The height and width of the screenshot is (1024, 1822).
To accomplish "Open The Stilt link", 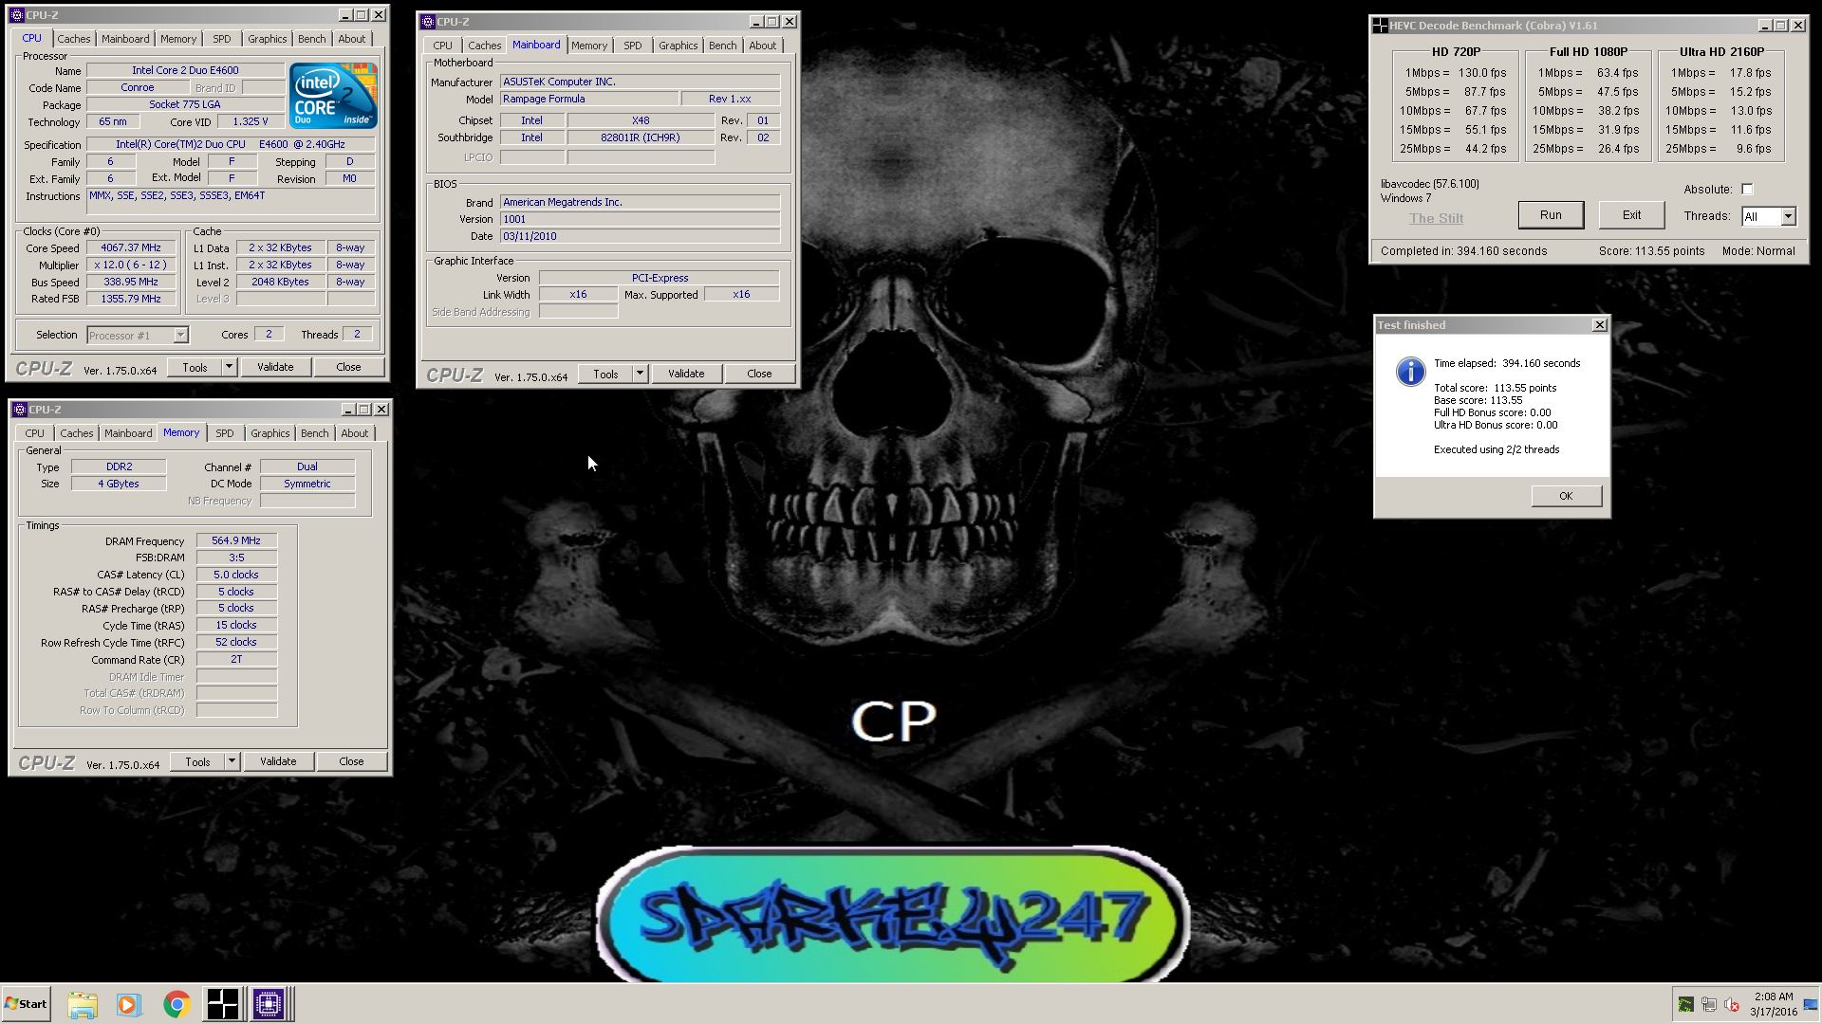I will (x=1436, y=218).
